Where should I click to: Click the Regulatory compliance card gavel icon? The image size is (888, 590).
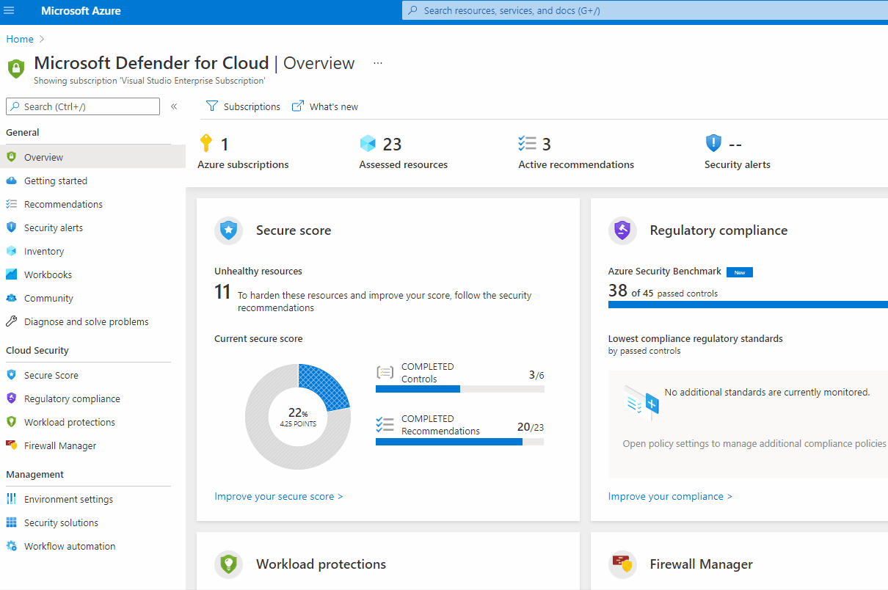tap(622, 230)
